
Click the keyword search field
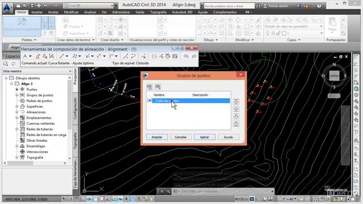(229, 6)
